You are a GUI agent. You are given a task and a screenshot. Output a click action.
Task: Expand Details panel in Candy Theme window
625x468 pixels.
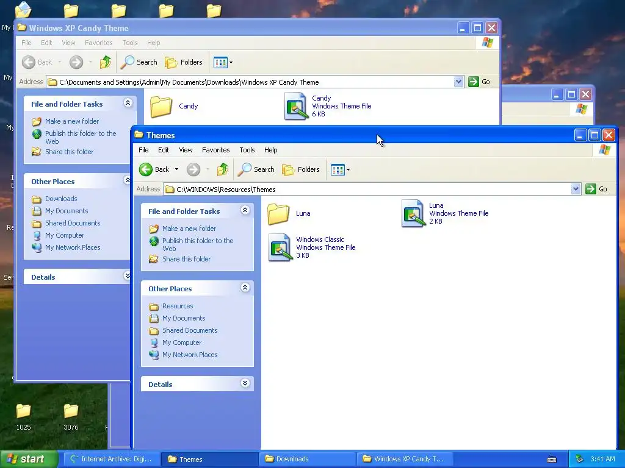coord(127,276)
